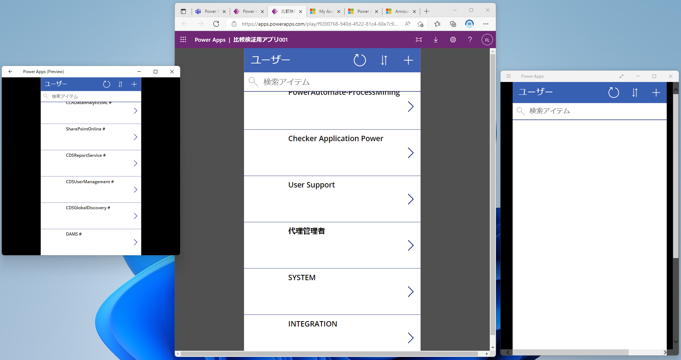Click the browser address bar URL
The height and width of the screenshot is (360, 681).
point(320,24)
